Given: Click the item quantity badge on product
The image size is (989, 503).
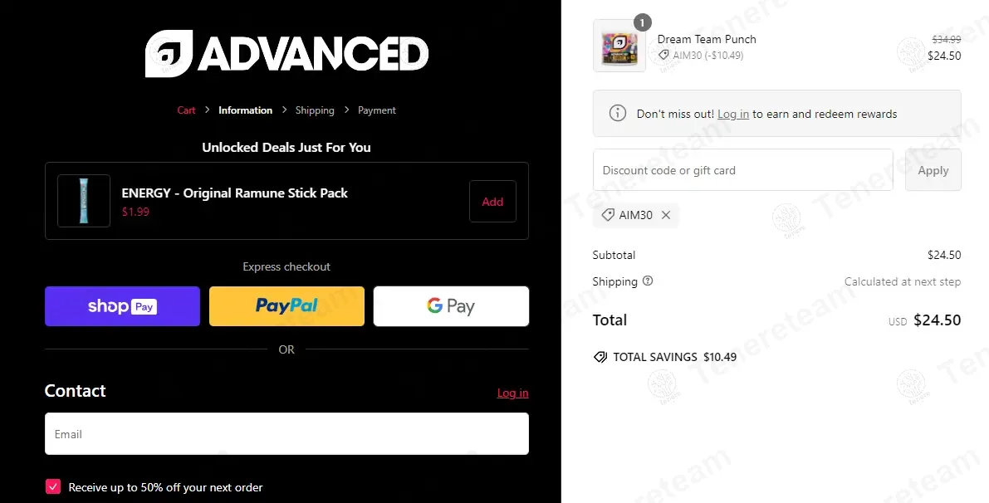Looking at the screenshot, I should coord(642,22).
